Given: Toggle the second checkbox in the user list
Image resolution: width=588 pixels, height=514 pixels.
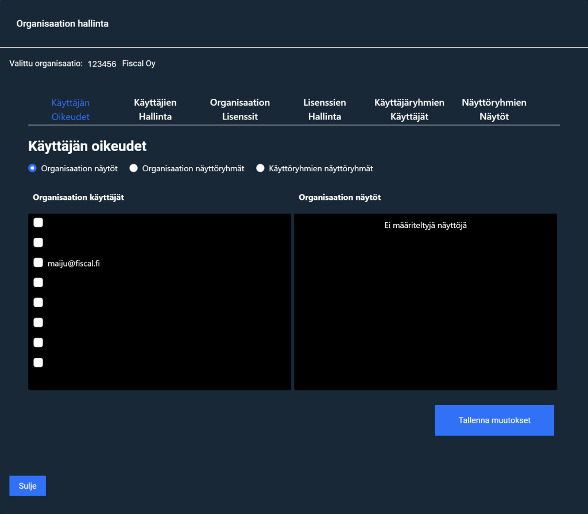Looking at the screenshot, I should tap(38, 242).
